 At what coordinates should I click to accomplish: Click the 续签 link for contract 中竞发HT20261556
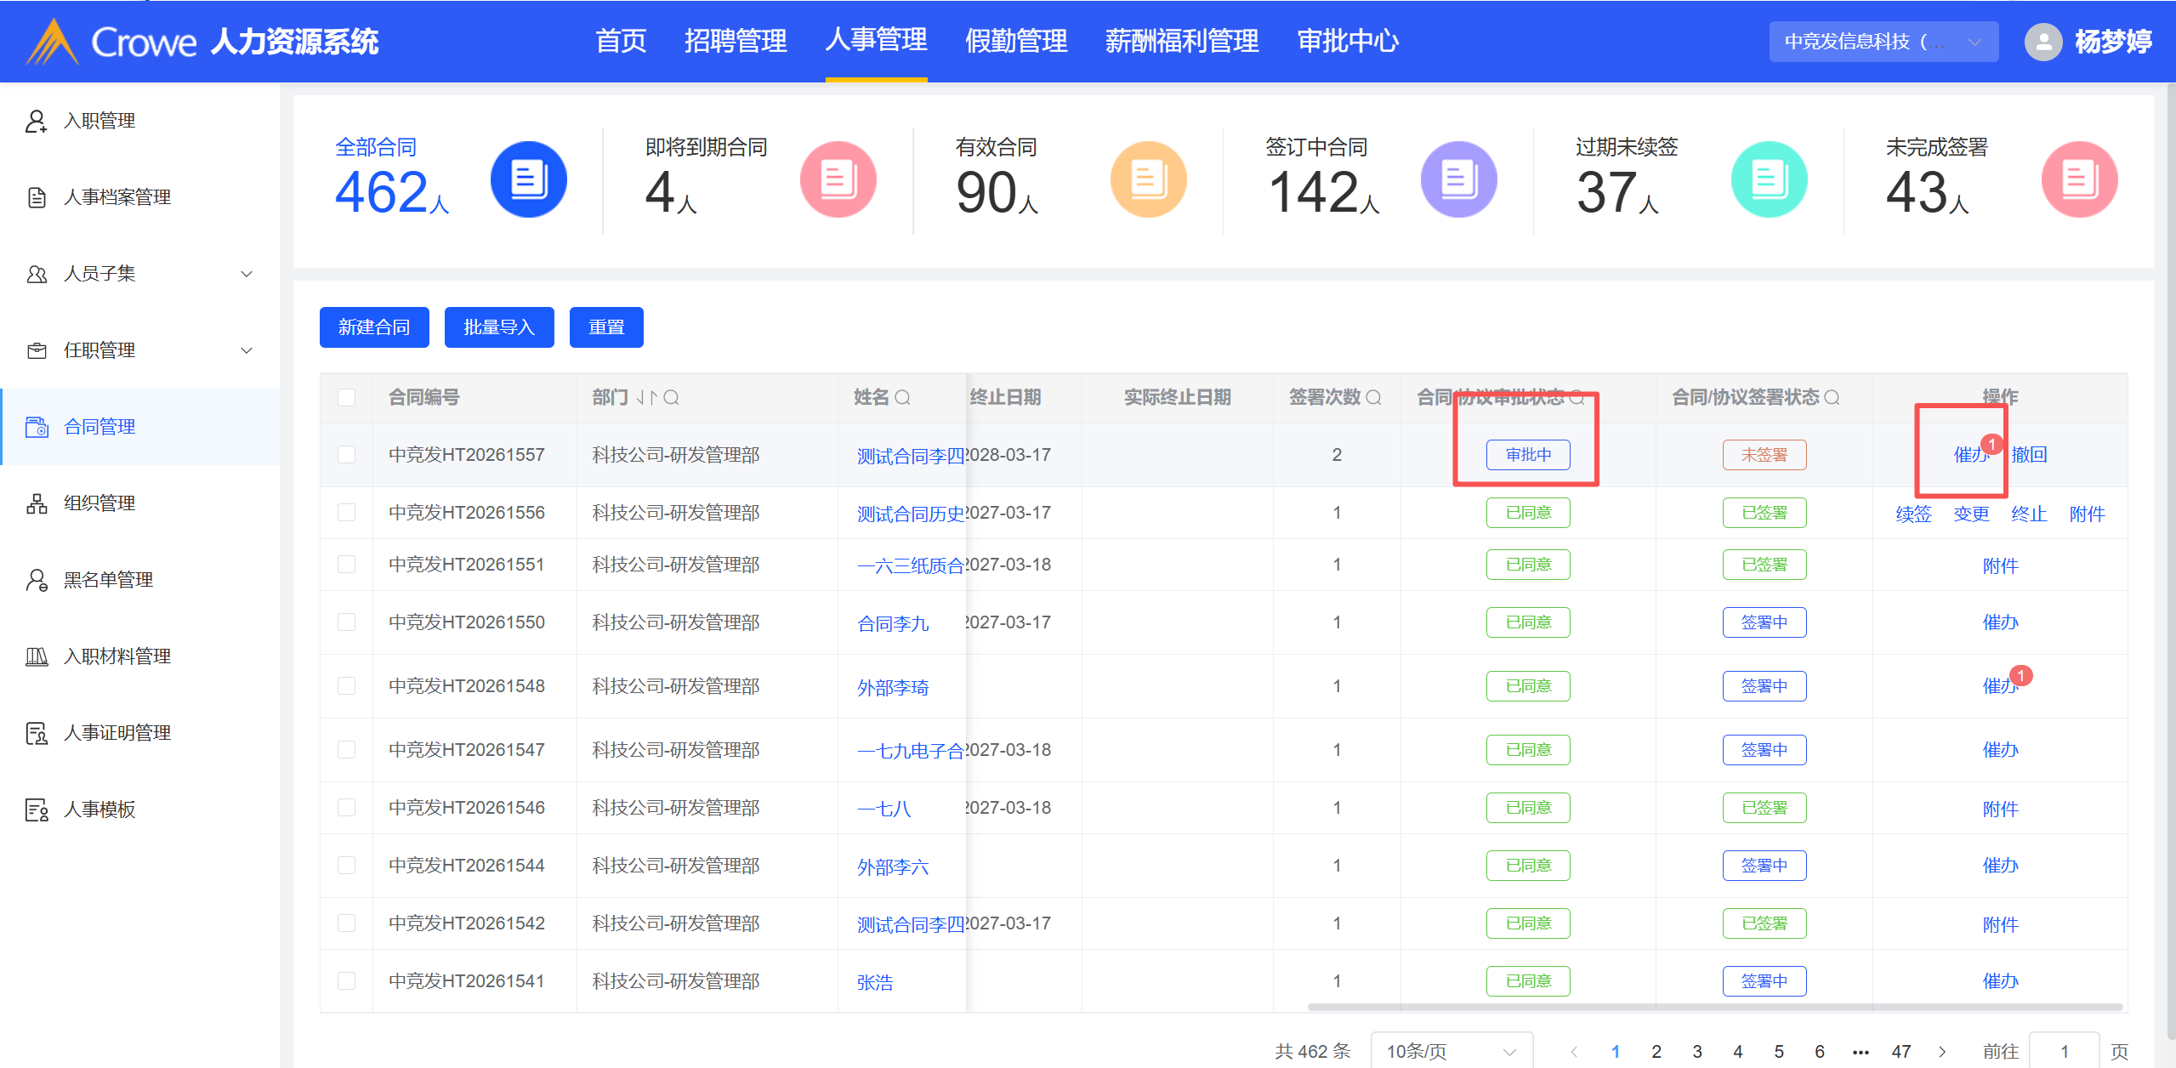click(1913, 514)
